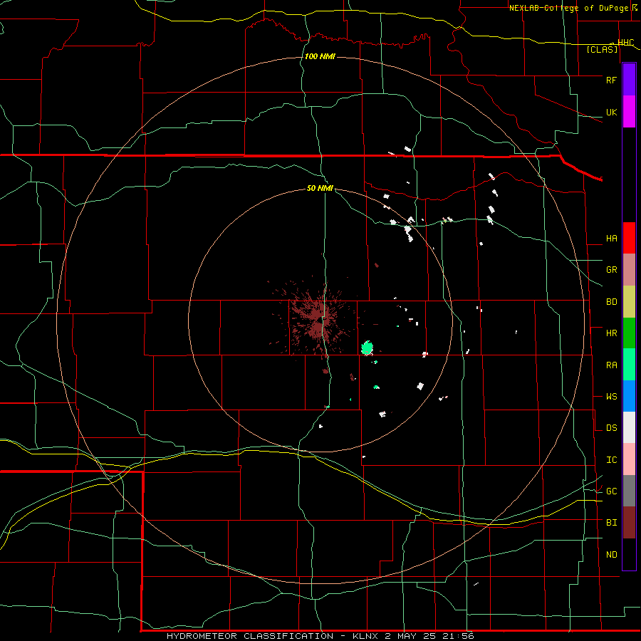Click the large light green rain echo blob
The height and width of the screenshot is (641, 641).
pyautogui.click(x=367, y=348)
